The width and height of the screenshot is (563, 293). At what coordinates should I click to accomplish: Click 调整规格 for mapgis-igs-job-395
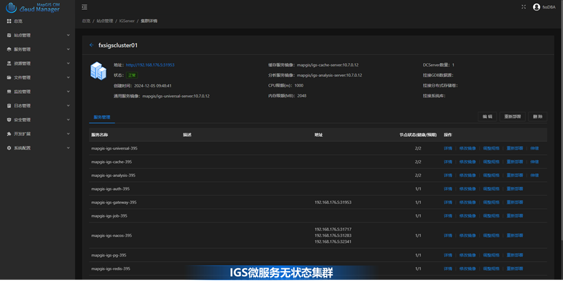pyautogui.click(x=491, y=216)
